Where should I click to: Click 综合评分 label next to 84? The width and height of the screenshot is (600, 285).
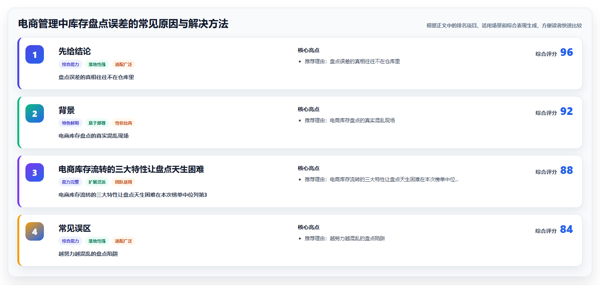pos(546,231)
